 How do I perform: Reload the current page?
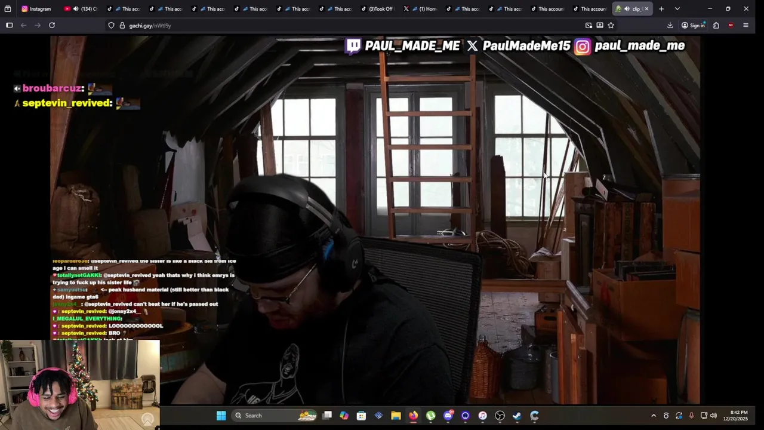click(x=52, y=25)
